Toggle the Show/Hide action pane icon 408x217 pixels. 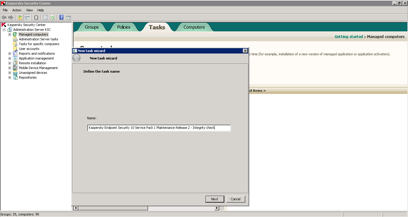point(68,18)
